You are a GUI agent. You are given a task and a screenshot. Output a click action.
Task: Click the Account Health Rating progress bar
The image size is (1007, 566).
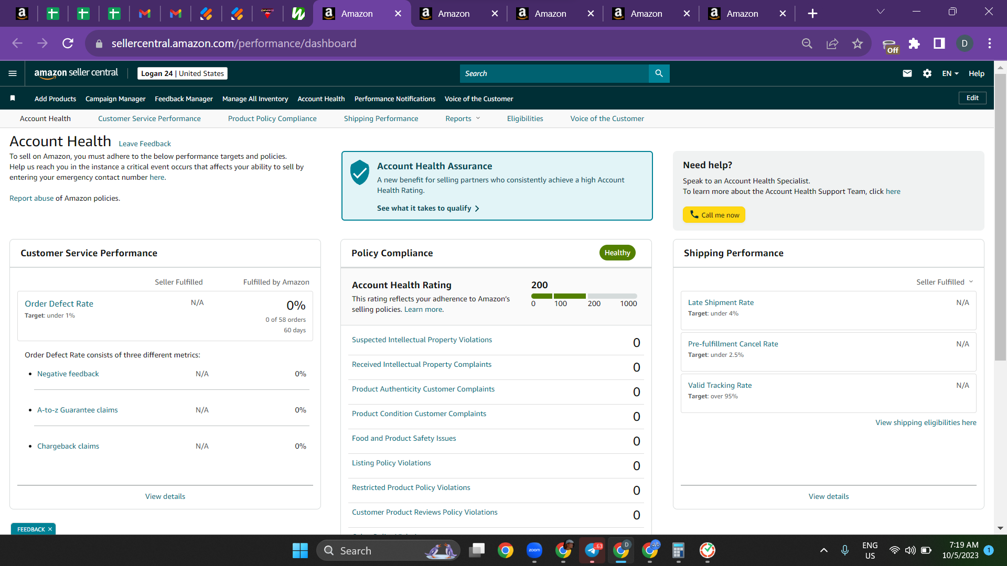coord(584,296)
